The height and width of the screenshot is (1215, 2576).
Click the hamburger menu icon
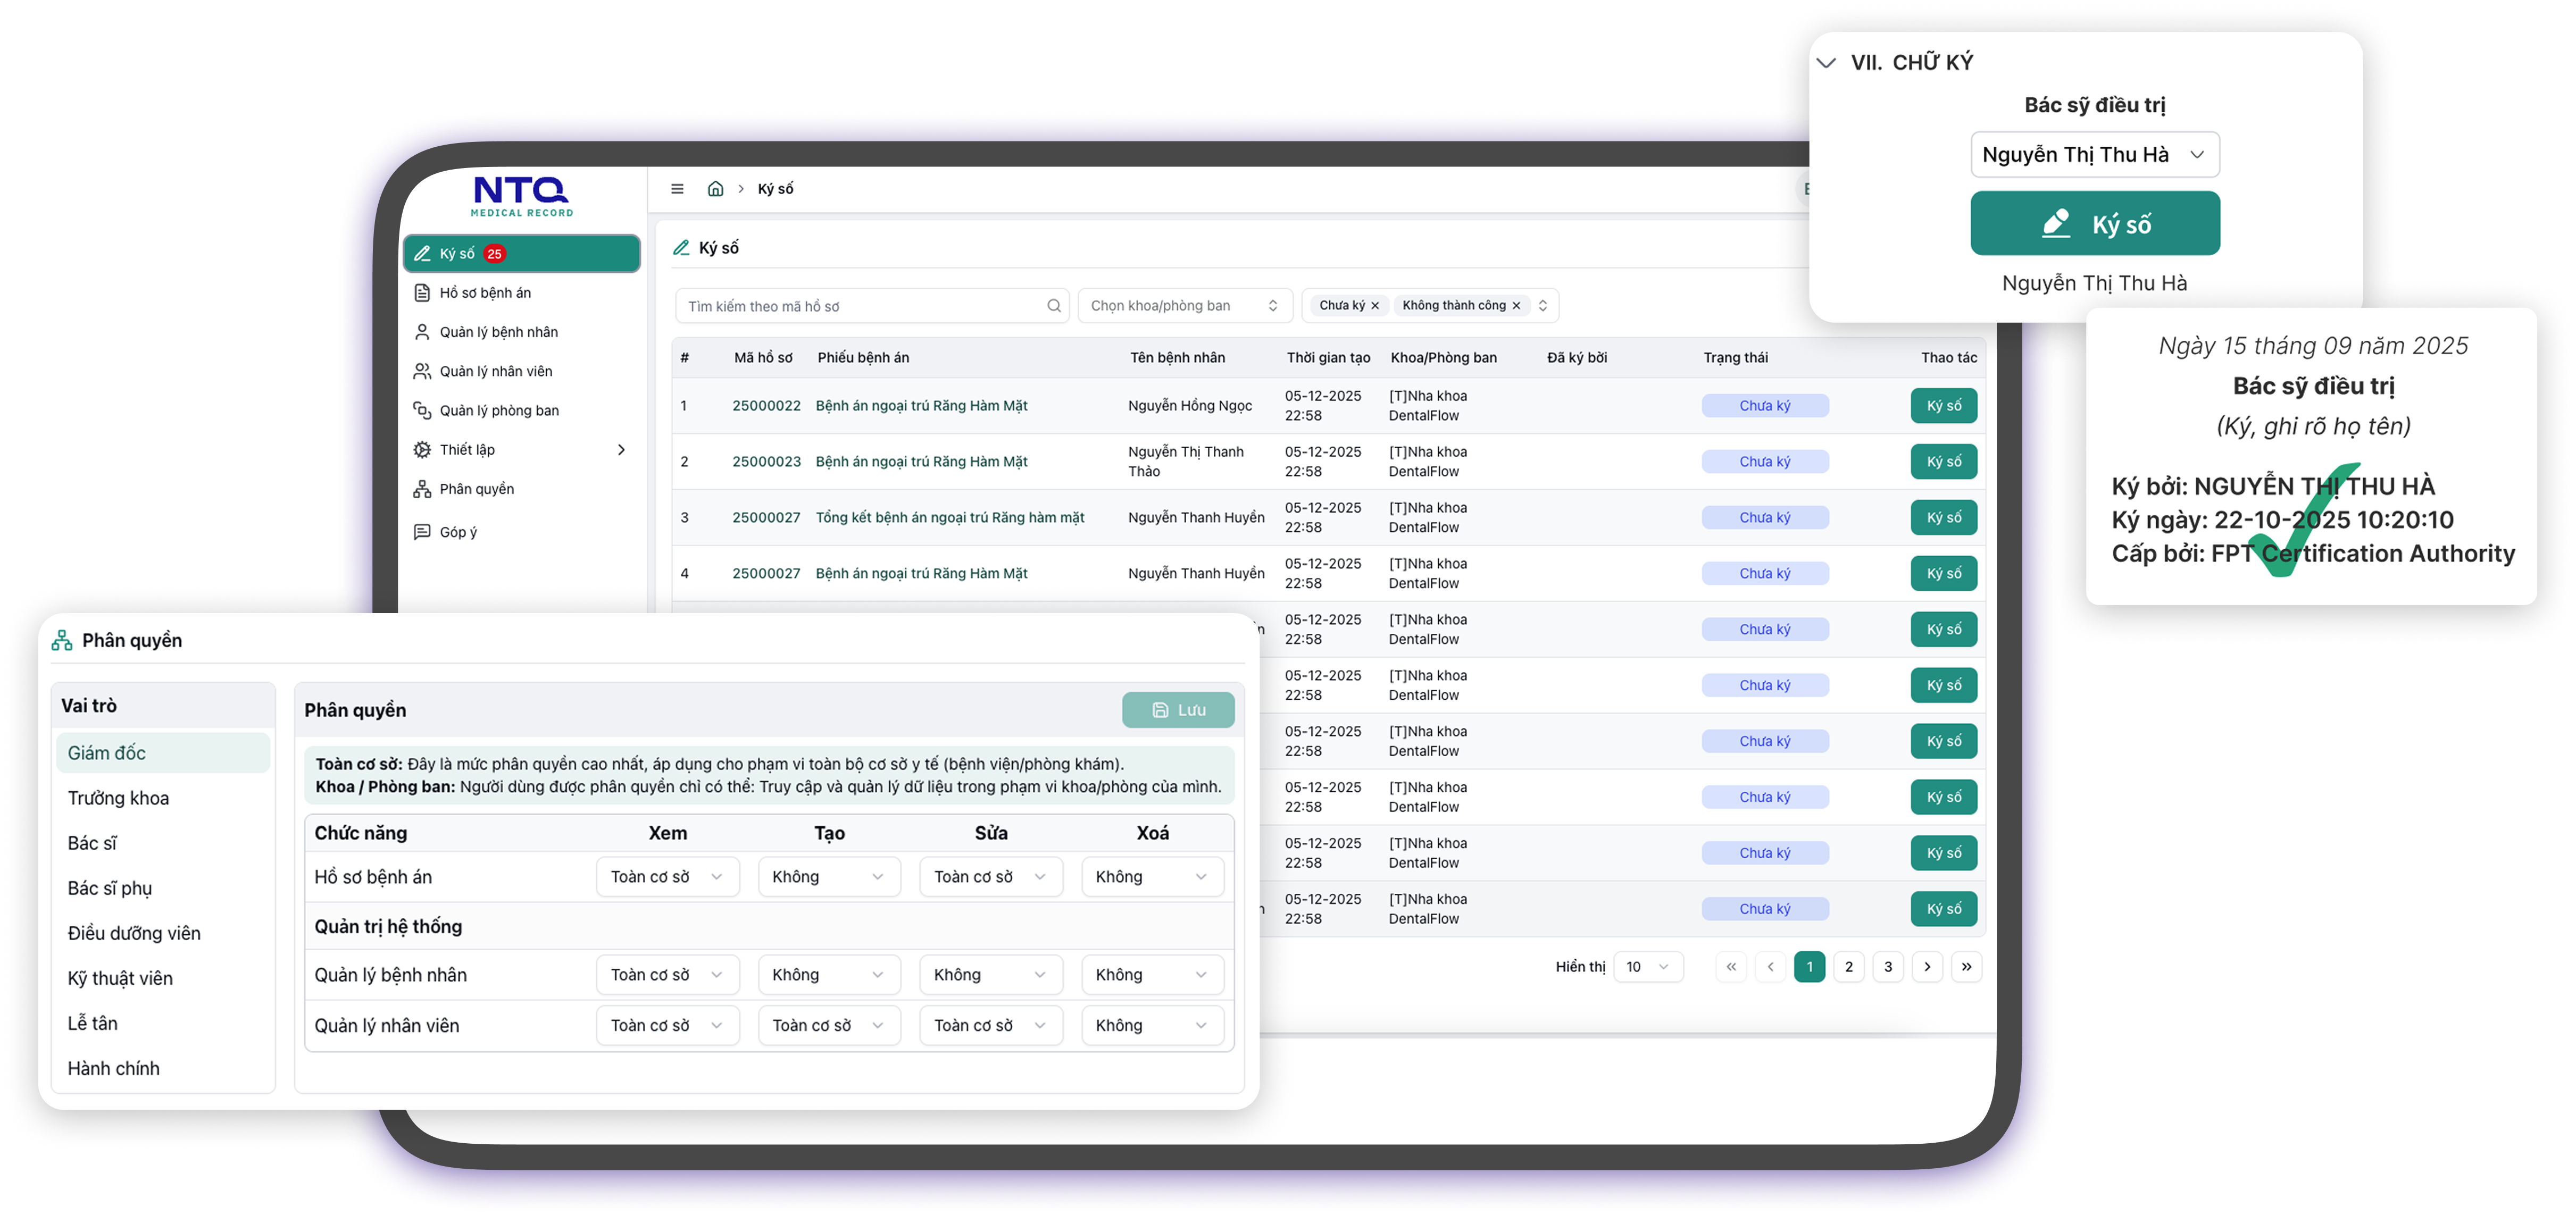(677, 189)
